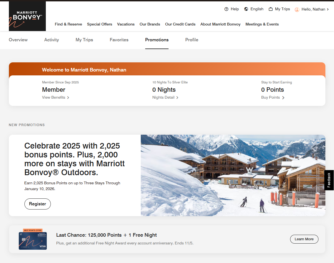Click the 0 Nights value

(x=164, y=90)
